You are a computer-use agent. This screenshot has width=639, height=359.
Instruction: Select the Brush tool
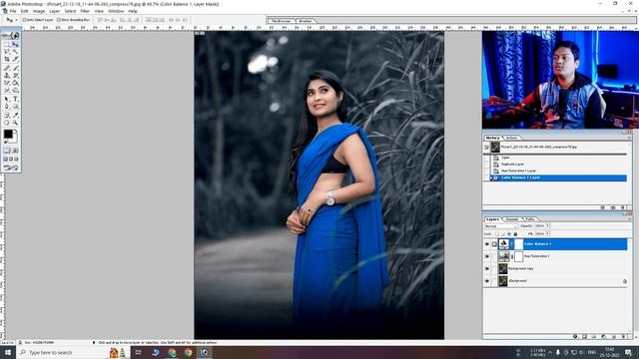[x=15, y=68]
